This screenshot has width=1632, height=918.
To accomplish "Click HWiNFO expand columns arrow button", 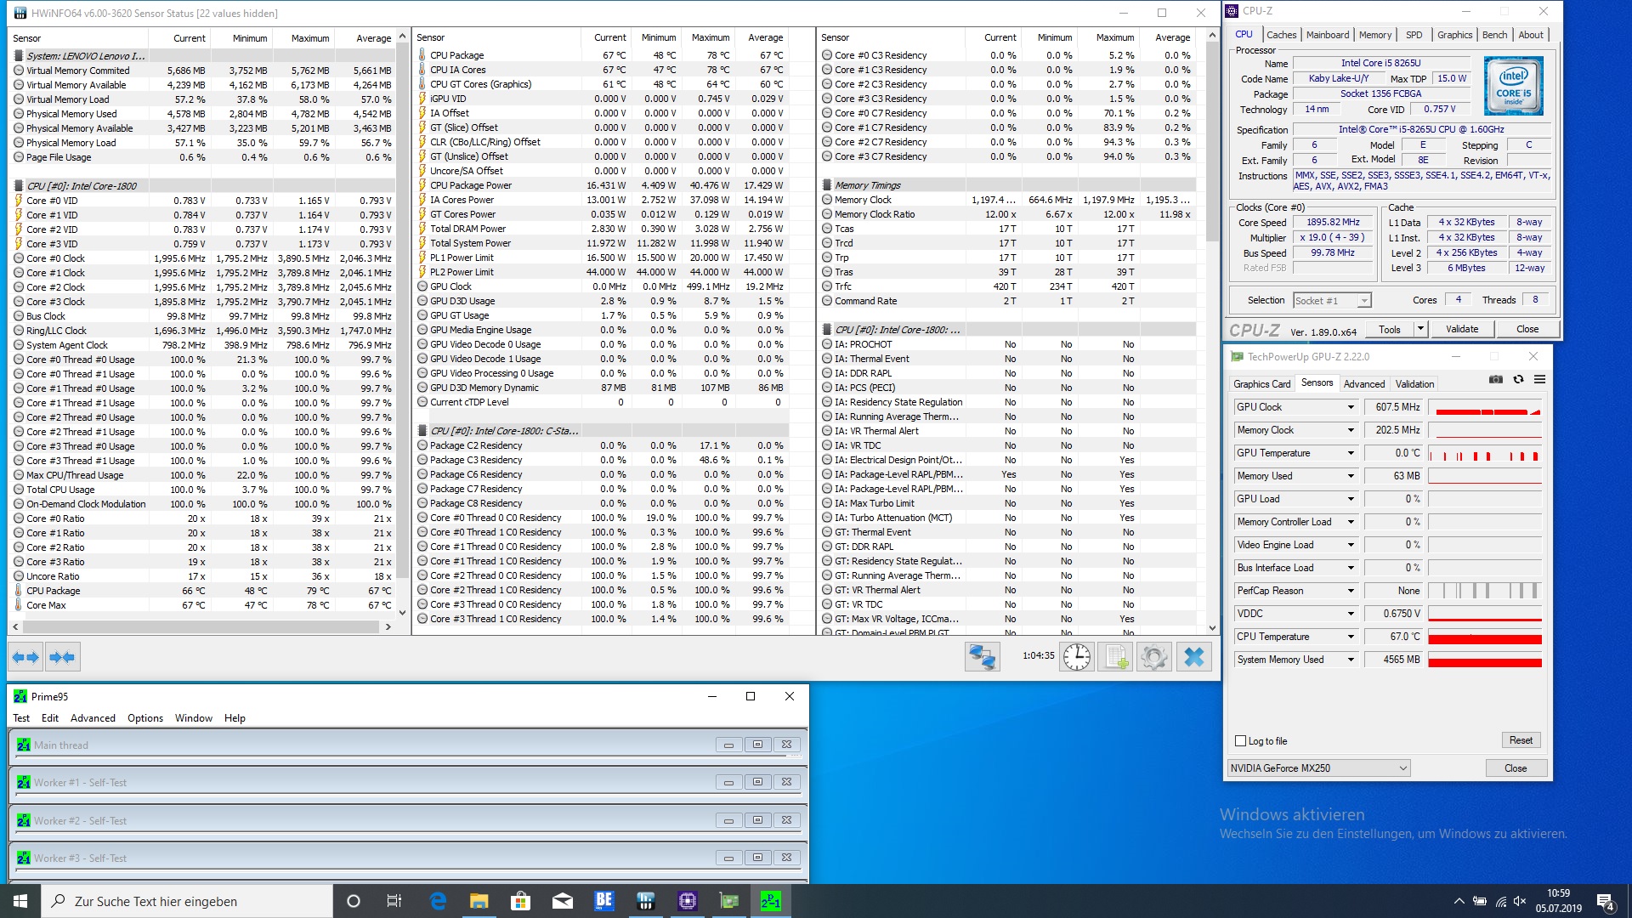I will click(26, 656).
